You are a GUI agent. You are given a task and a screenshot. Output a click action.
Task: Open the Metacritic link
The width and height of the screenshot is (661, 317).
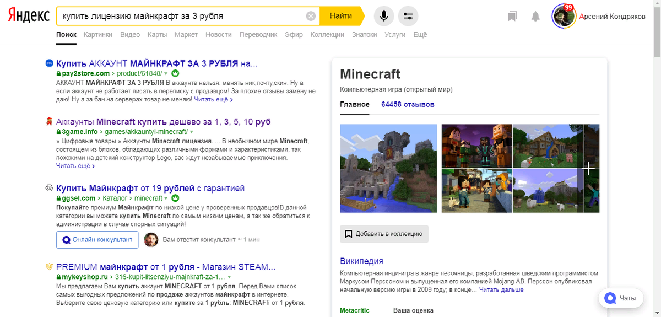355,310
